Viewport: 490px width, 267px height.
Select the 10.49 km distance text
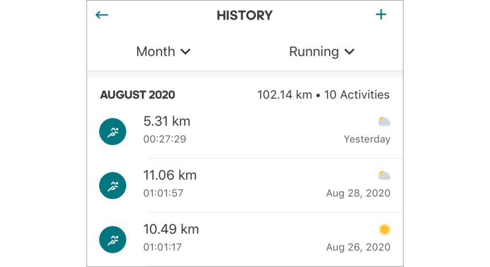coord(171,229)
